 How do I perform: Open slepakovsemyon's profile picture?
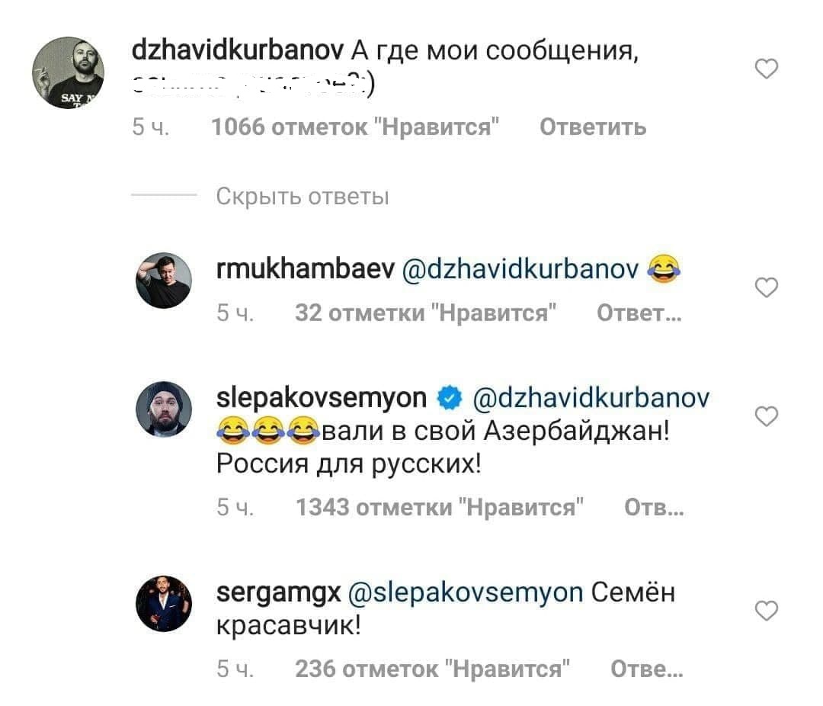pos(164,409)
